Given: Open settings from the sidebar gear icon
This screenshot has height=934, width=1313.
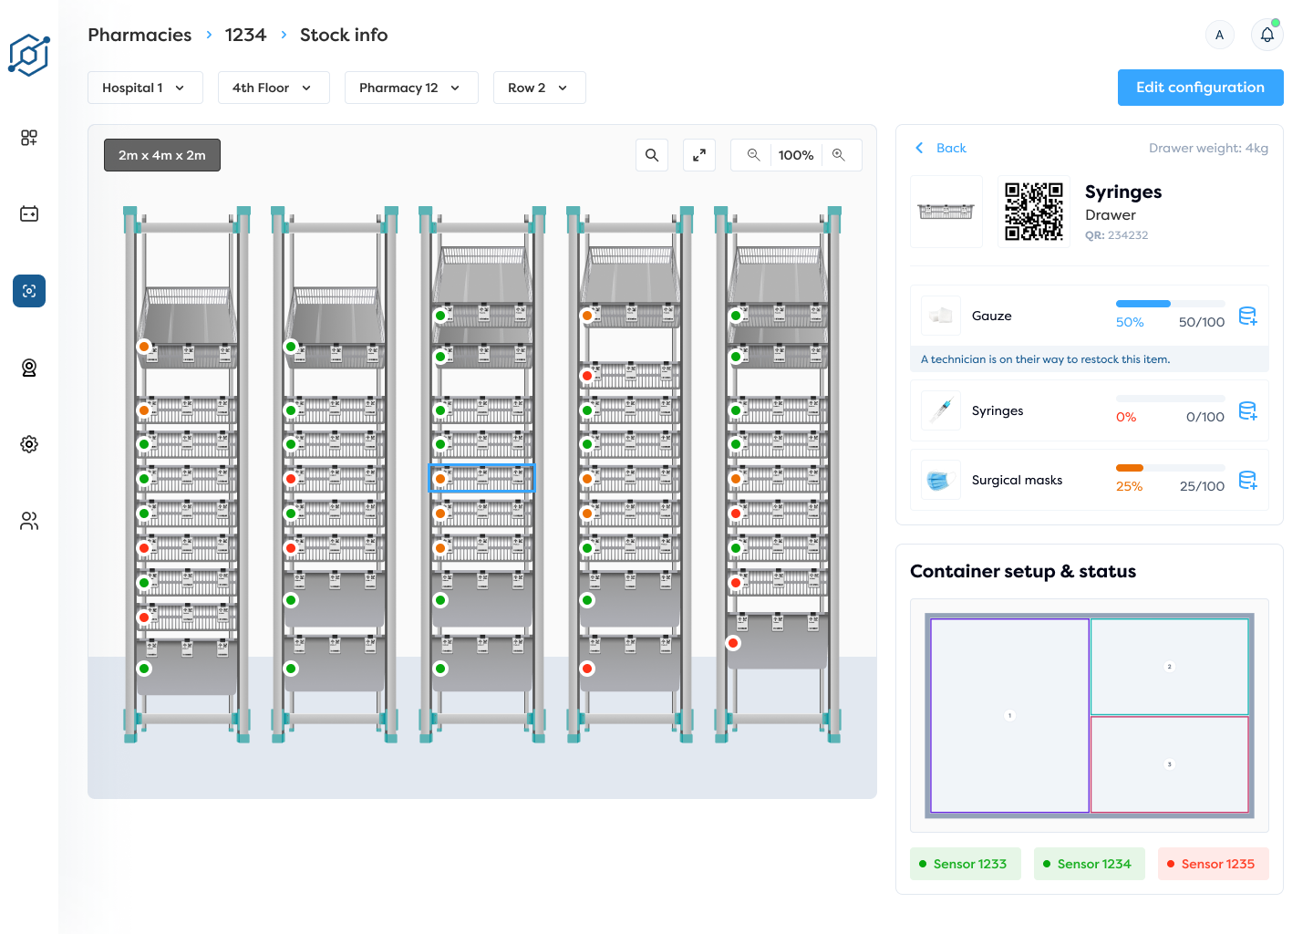Looking at the screenshot, I should (x=28, y=444).
